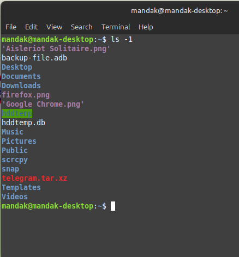Click the red telegram.tar.xz archive name

(x=34, y=178)
